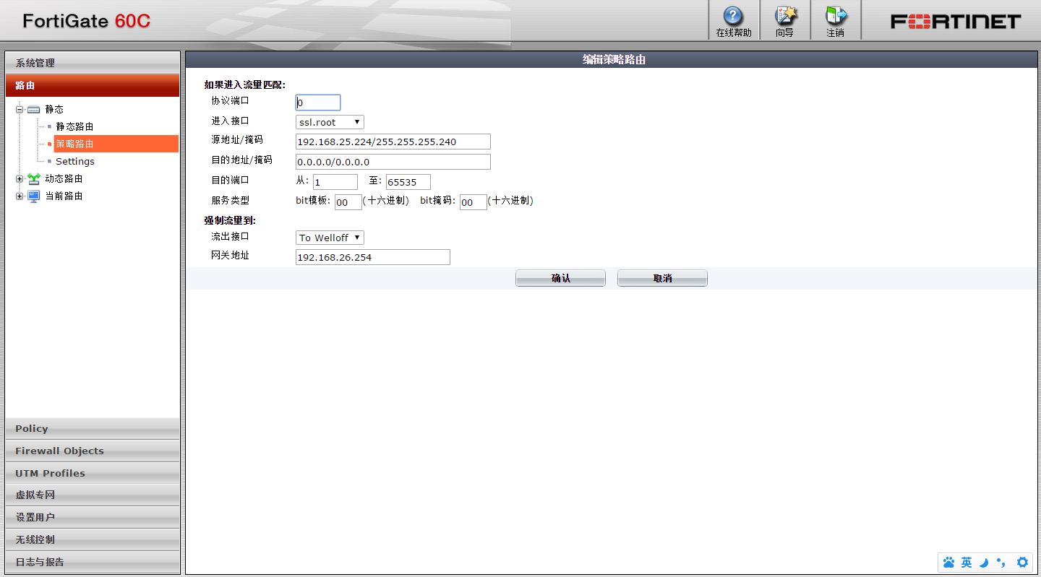This screenshot has width=1041, height=577.
Task: Click the bit掩码 hex input field
Action: pos(474,202)
